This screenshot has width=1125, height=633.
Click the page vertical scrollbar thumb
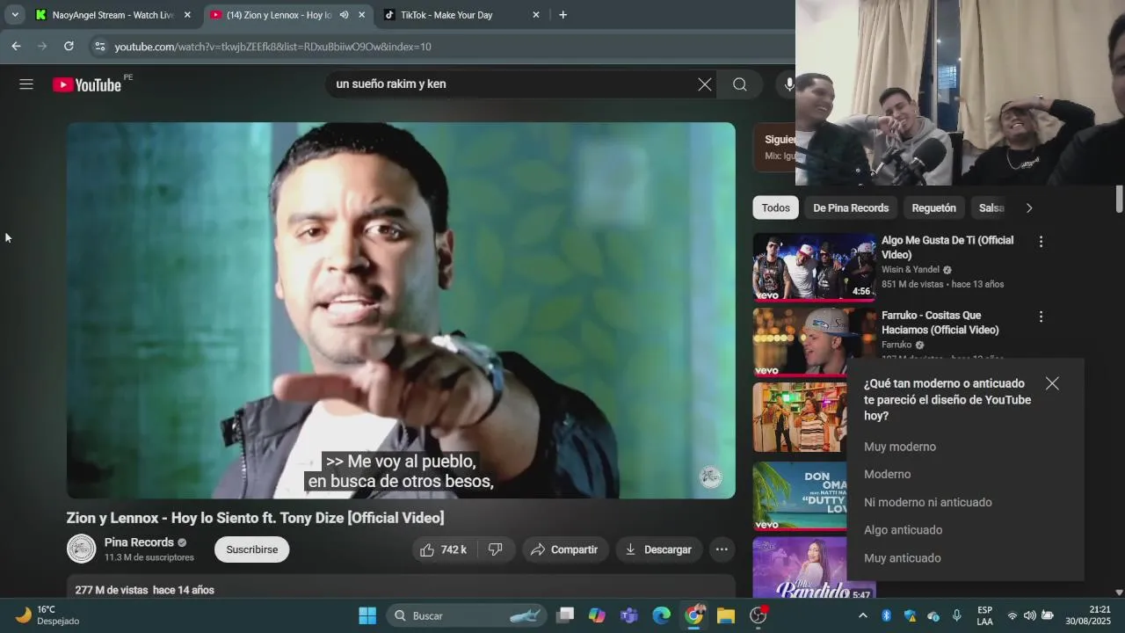pyautogui.click(x=1119, y=198)
